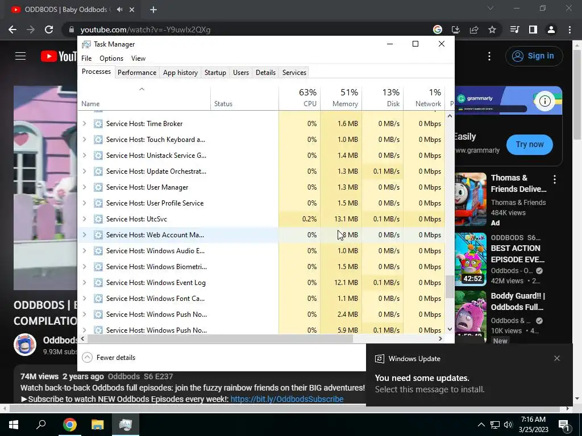This screenshot has height=436, width=582.
Task: Expand Service Host: Update Orchestrator row
Action: pyautogui.click(x=84, y=171)
